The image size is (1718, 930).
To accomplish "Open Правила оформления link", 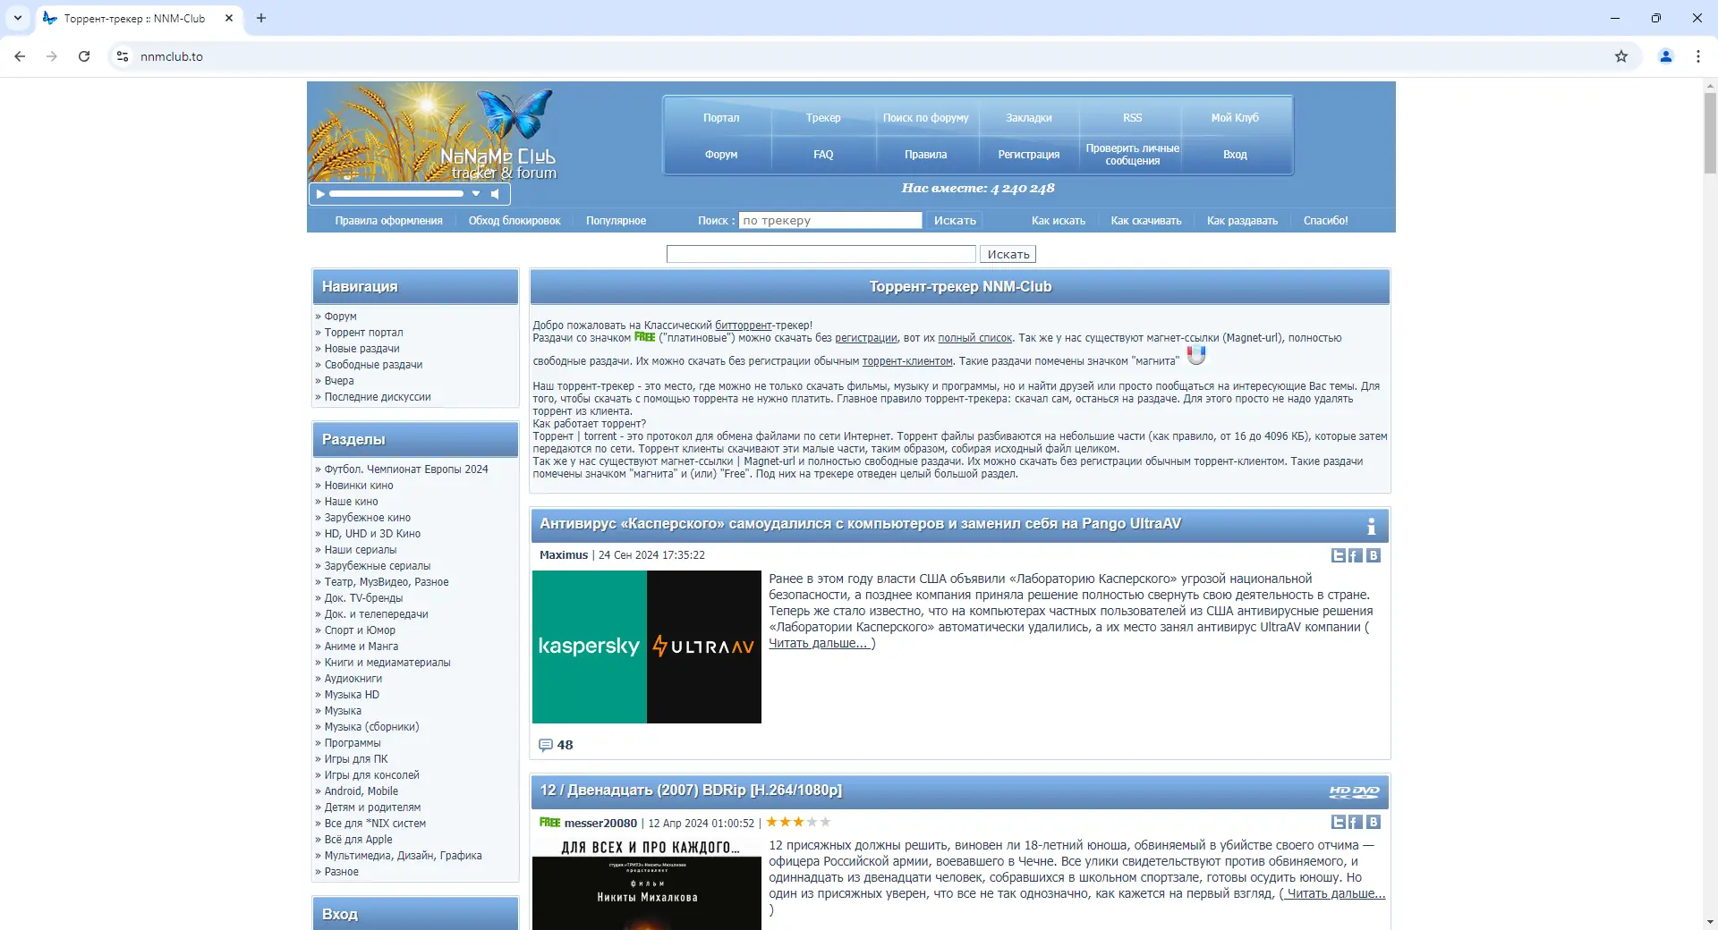I will 389,221.
